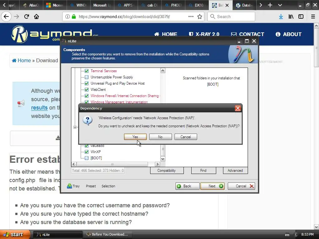
Task: Open the ABOUT link on raymond.cc
Action: point(288,34)
